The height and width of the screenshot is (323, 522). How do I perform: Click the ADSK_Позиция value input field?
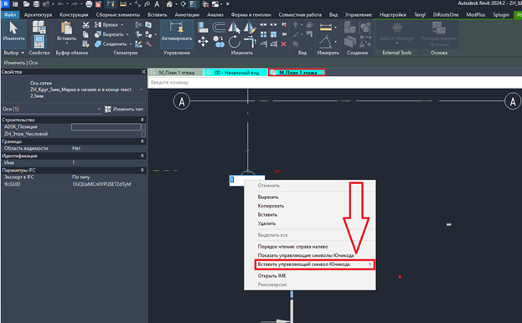[106, 126]
